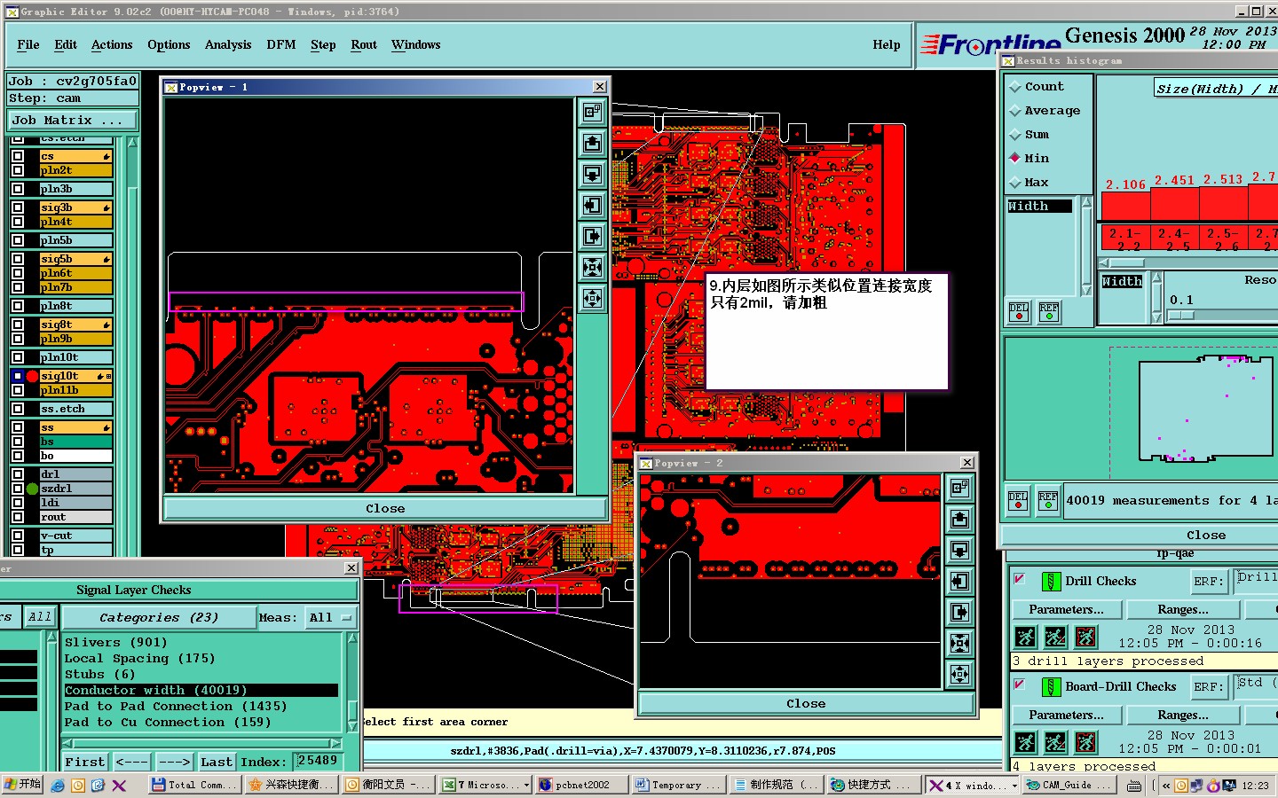Pan left in Popview 1

tap(592, 206)
